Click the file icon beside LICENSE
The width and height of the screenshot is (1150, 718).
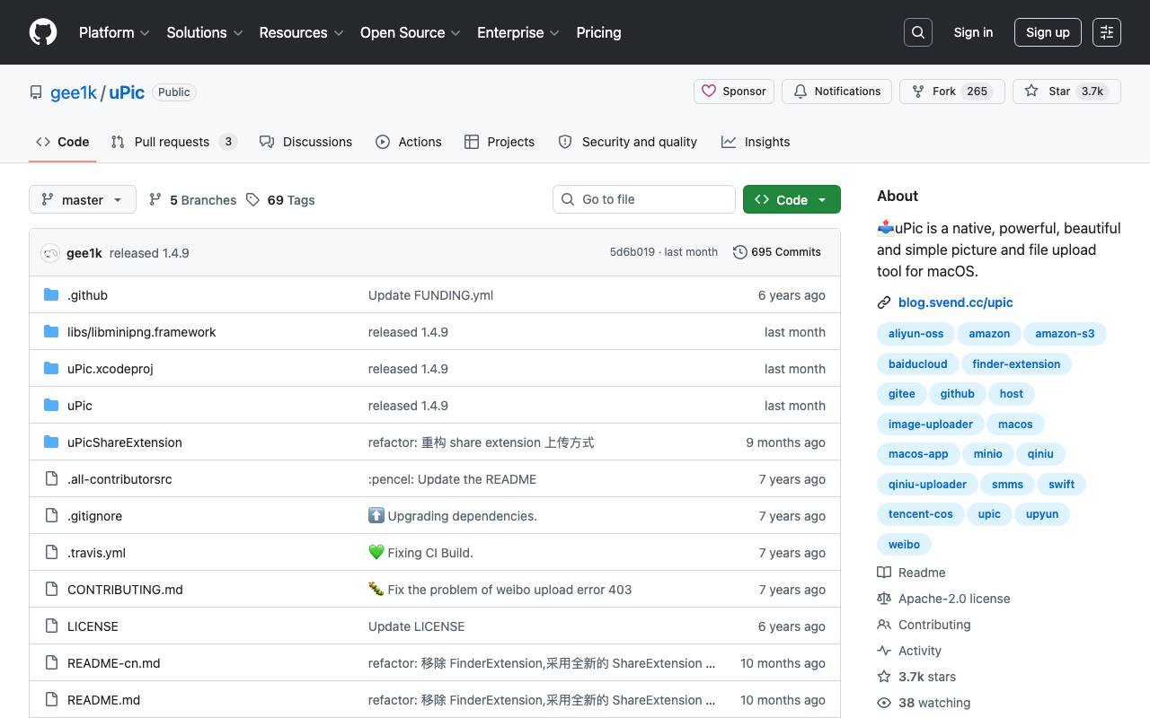coord(51,626)
